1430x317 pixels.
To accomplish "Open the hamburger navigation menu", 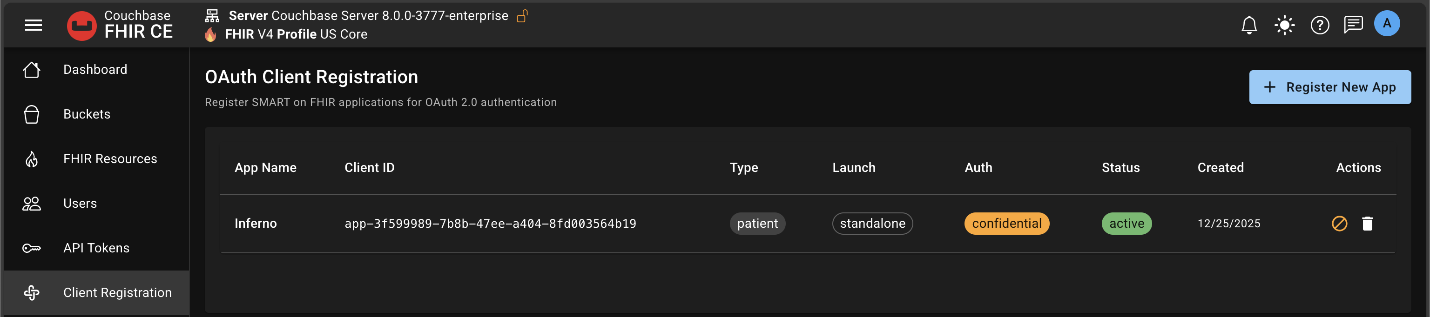I will coord(34,25).
